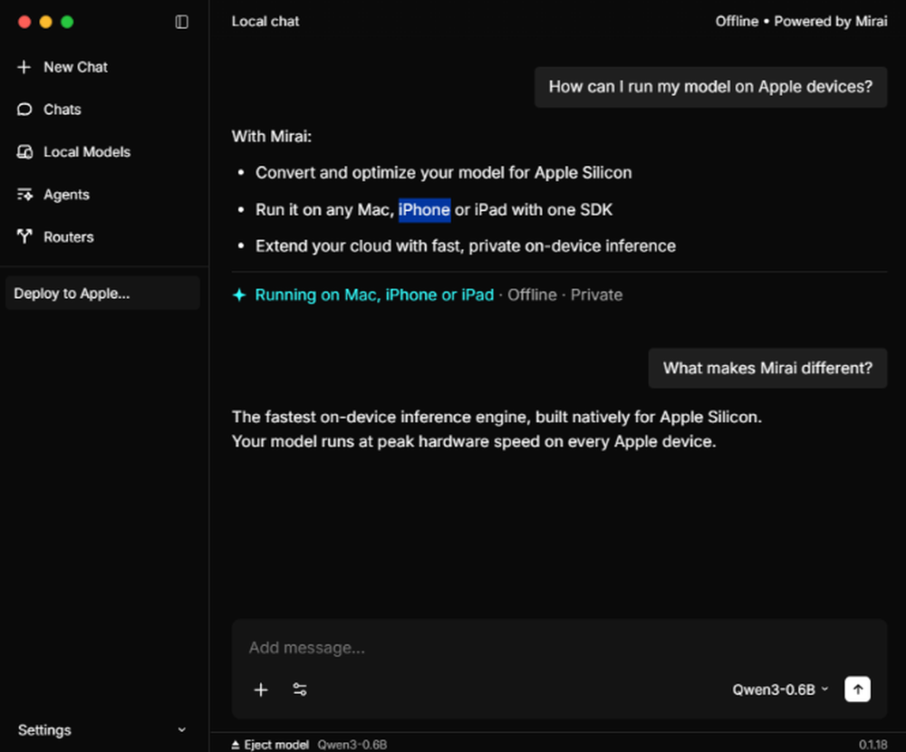Click the Eject model button
906x752 pixels.
click(270, 745)
